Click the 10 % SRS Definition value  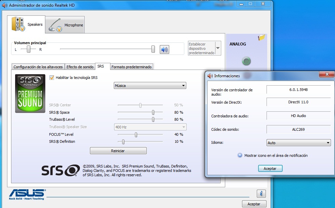tap(179, 141)
